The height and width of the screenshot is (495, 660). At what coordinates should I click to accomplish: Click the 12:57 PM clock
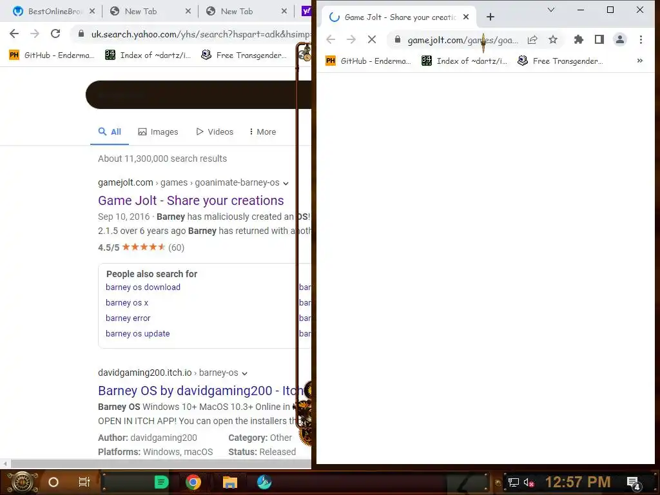(x=577, y=482)
